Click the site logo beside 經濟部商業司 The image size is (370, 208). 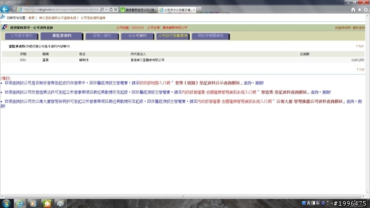pyautogui.click(x=5, y=27)
